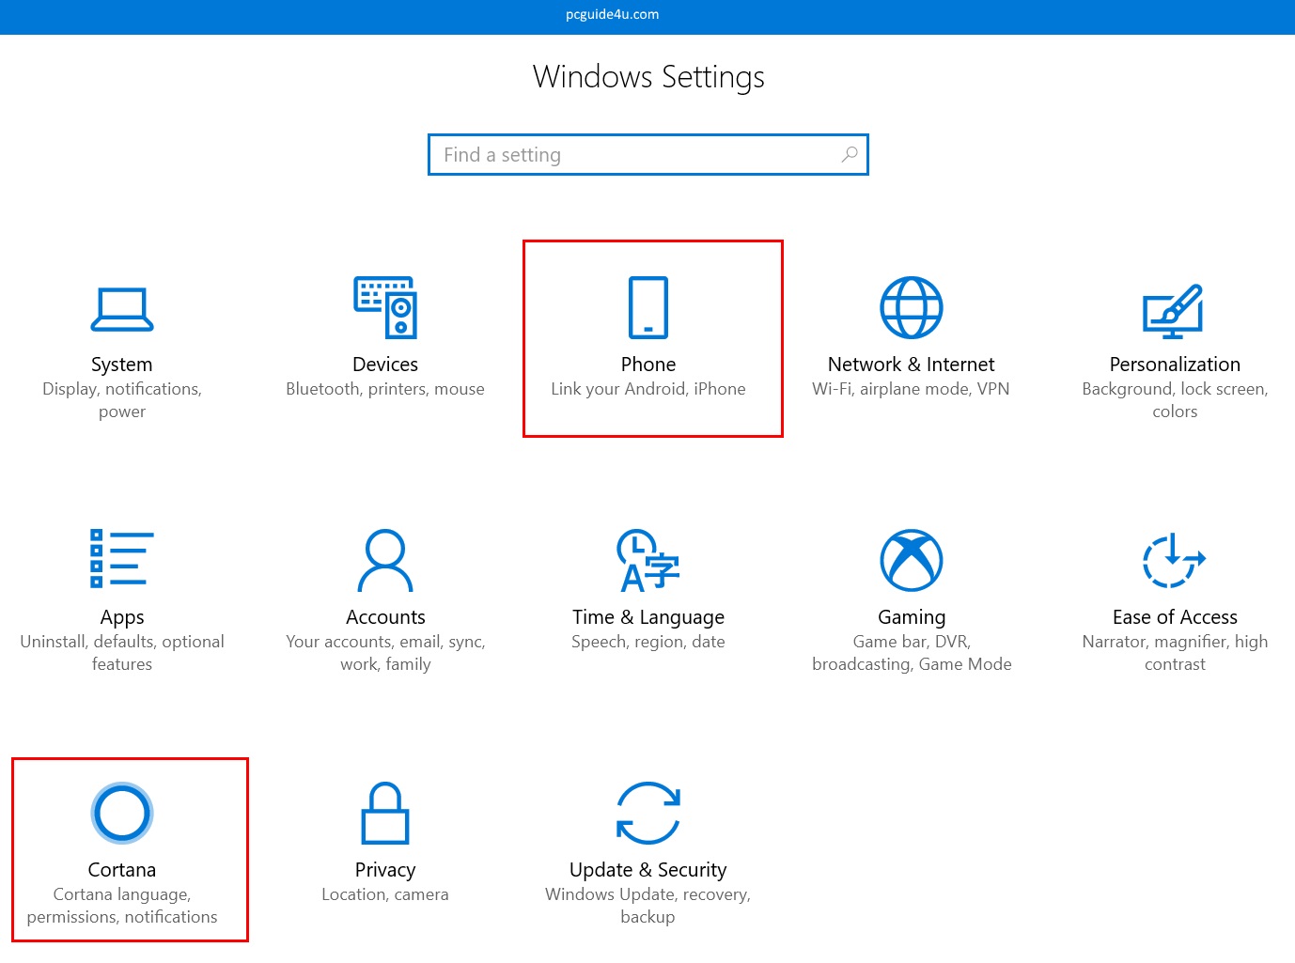
Task: Click the Network & Internet label
Action: pos(911,365)
